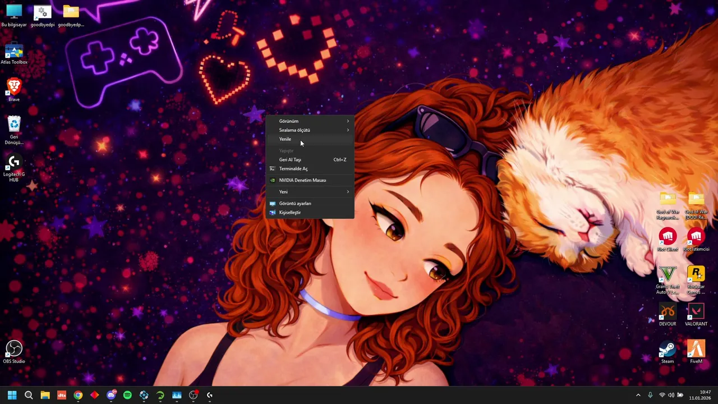Screen dimensions: 718x404
Task: Select the DEVOUR game shortcut
Action: tap(668, 315)
